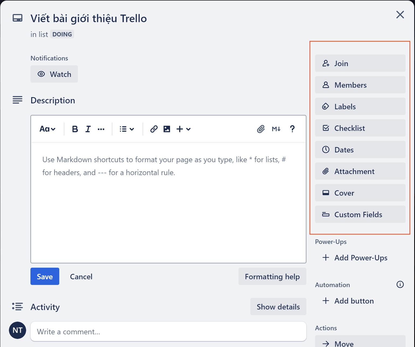This screenshot has height=347, width=415.
Task: Add an Attachment to the card
Action: point(360,171)
